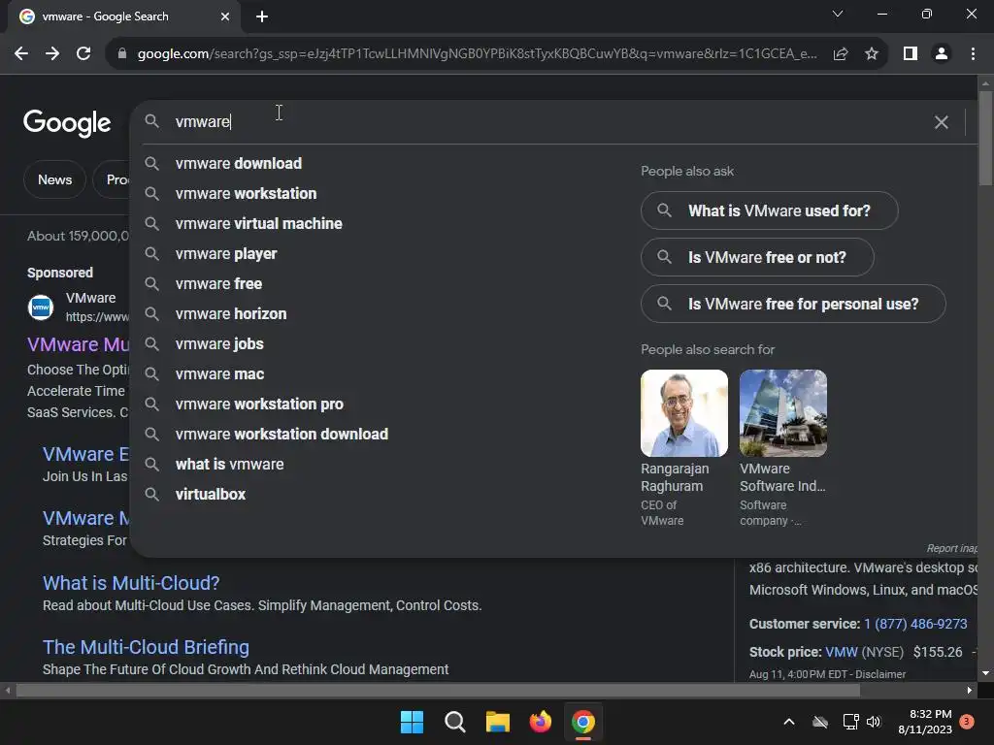994x745 pixels.
Task: Open the Rangarajan Raghuram name link
Action: pos(675,477)
